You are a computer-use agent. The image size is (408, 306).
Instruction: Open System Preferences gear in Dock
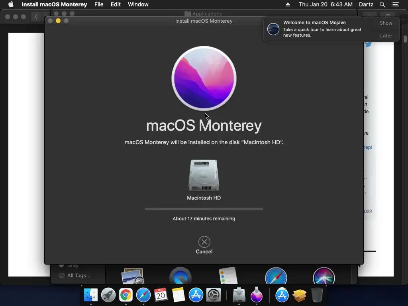(x=214, y=295)
